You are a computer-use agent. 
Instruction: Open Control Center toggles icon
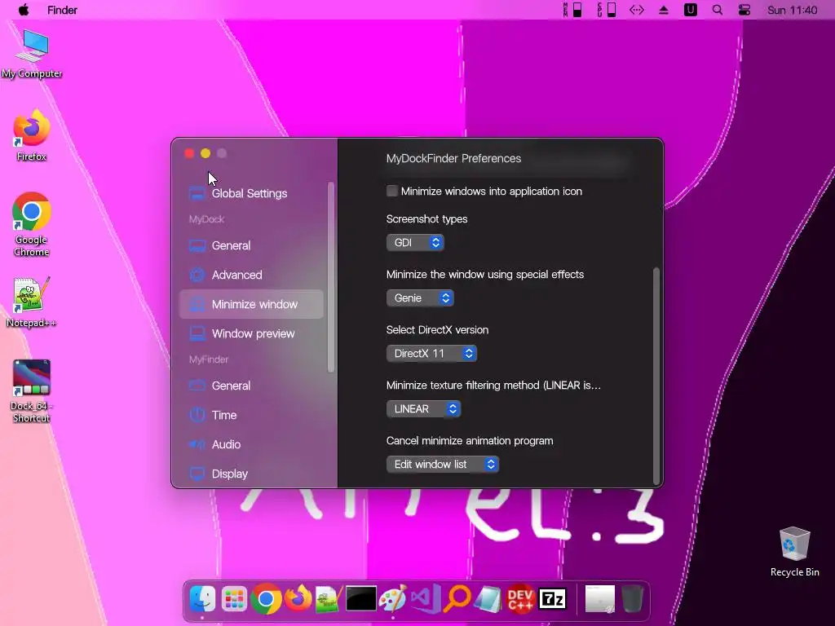744,10
